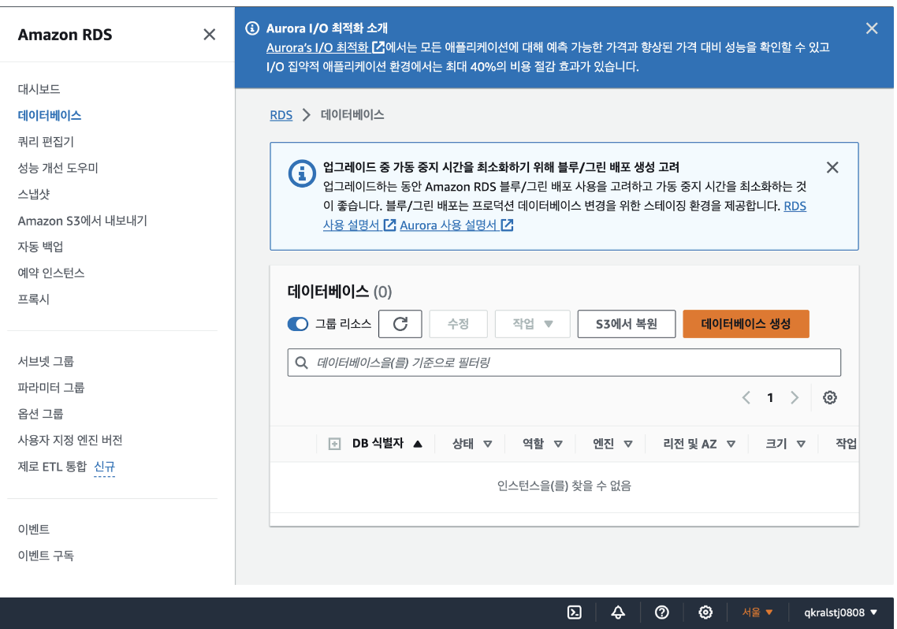This screenshot has width=897, height=629.
Task: Open console settings gear in bottom bar
Action: click(705, 612)
